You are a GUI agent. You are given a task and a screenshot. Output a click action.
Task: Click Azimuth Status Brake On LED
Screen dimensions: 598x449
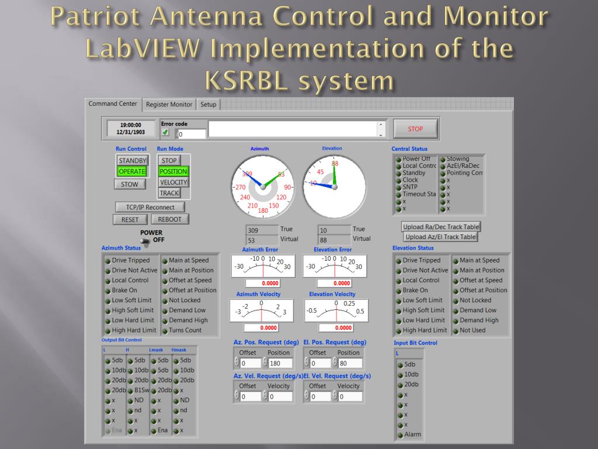pos(108,291)
